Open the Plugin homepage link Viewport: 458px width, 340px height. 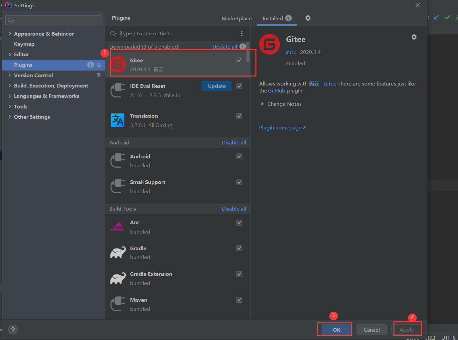click(282, 127)
